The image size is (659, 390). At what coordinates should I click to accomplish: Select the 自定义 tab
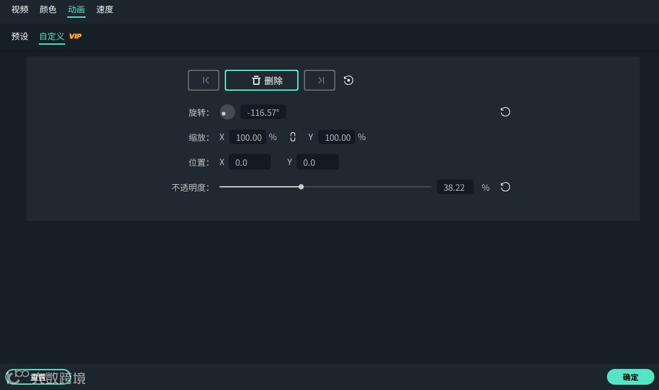(51, 36)
